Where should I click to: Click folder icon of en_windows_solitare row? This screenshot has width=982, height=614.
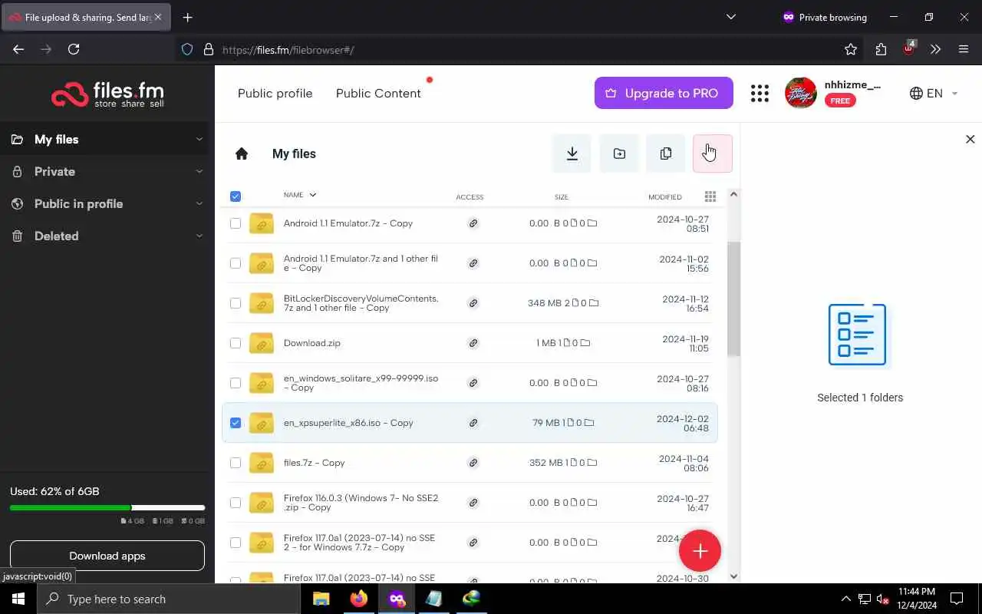point(262,383)
